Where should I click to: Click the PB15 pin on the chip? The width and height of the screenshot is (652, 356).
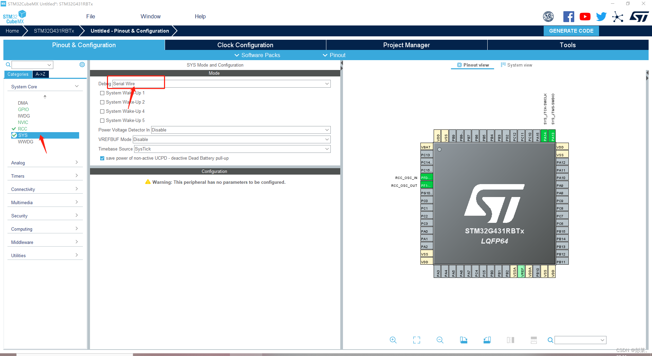[x=562, y=231]
